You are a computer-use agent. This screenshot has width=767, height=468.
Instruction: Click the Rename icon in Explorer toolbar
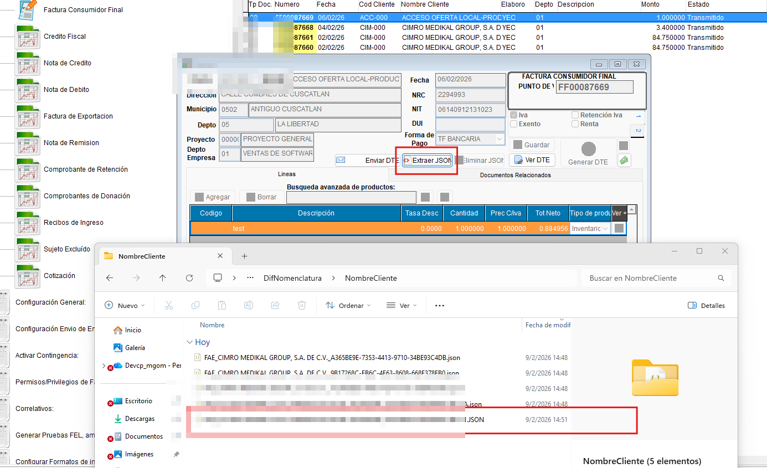(x=249, y=305)
